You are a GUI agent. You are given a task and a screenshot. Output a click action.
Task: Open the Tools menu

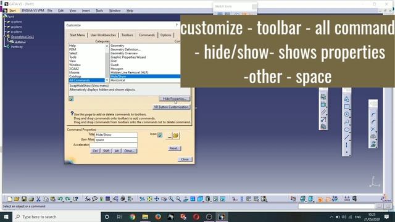click(99, 10)
